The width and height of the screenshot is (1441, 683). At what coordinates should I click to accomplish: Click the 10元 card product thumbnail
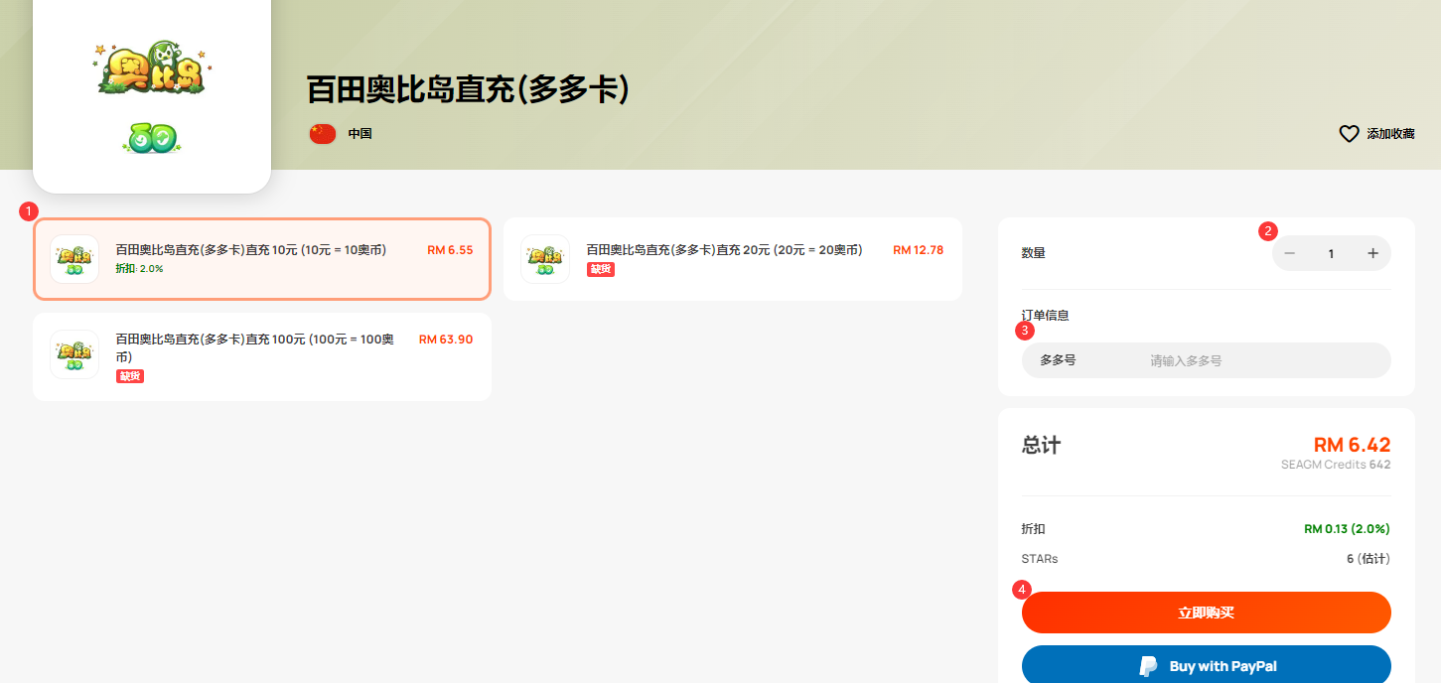74,259
